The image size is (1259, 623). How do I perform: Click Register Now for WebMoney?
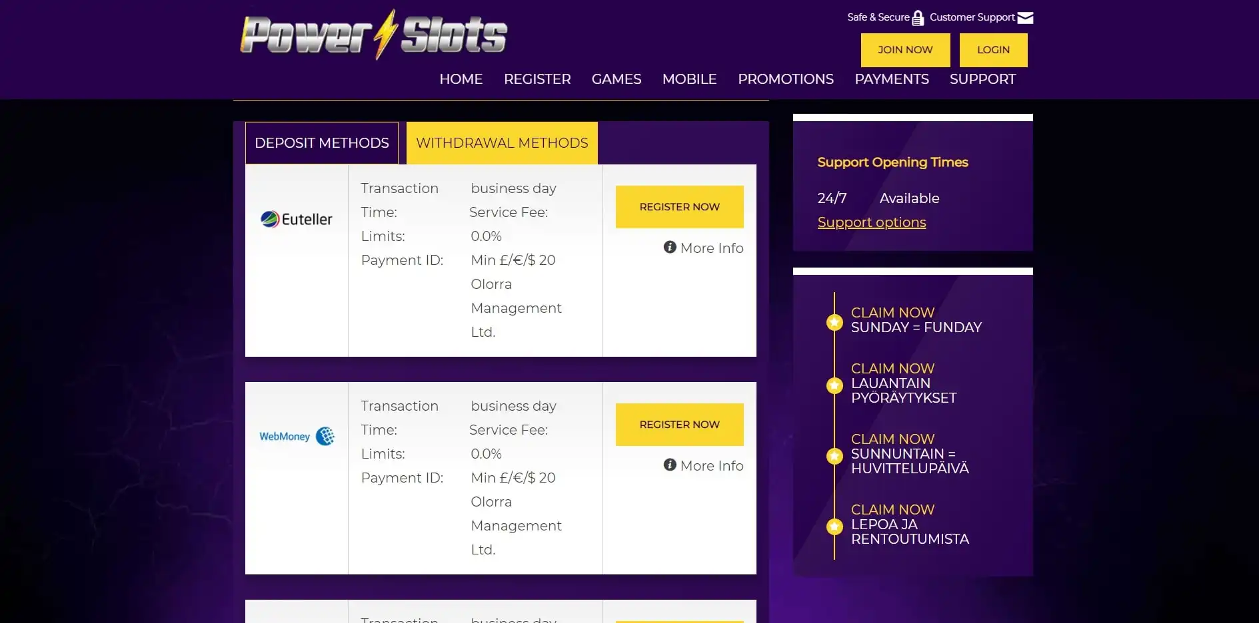(679, 425)
